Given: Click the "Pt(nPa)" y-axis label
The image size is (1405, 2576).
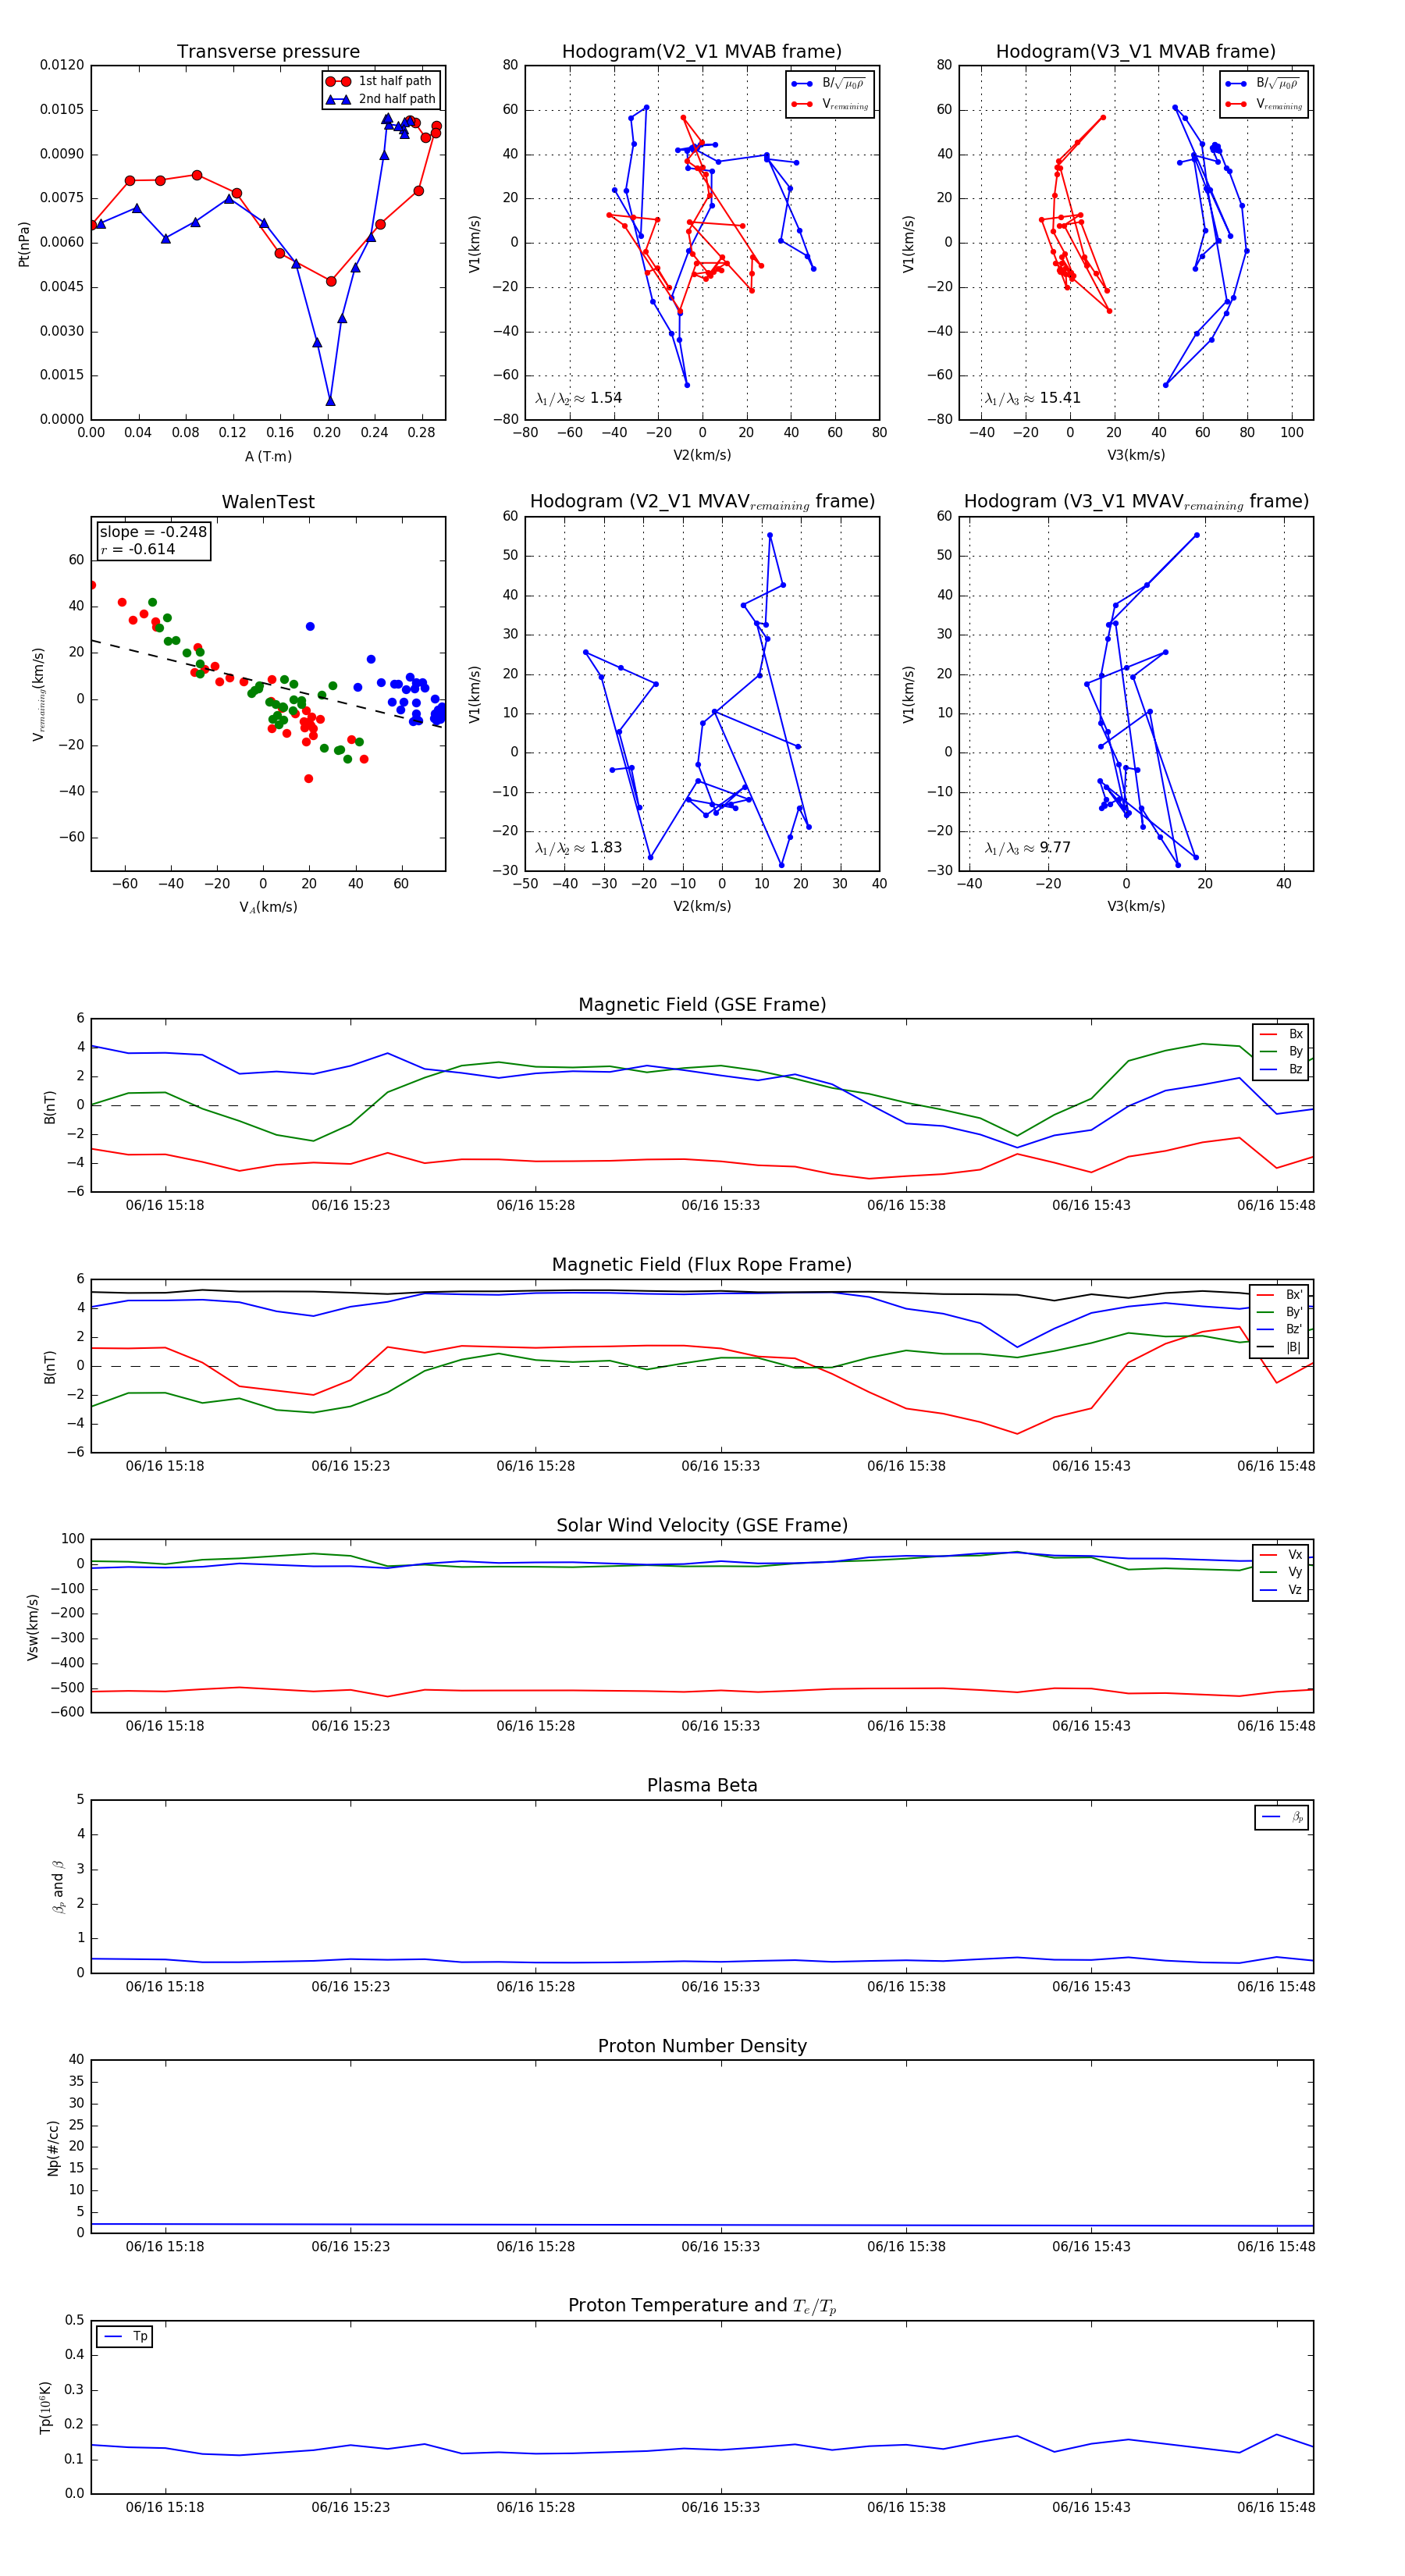Looking at the screenshot, I should [x=24, y=244].
